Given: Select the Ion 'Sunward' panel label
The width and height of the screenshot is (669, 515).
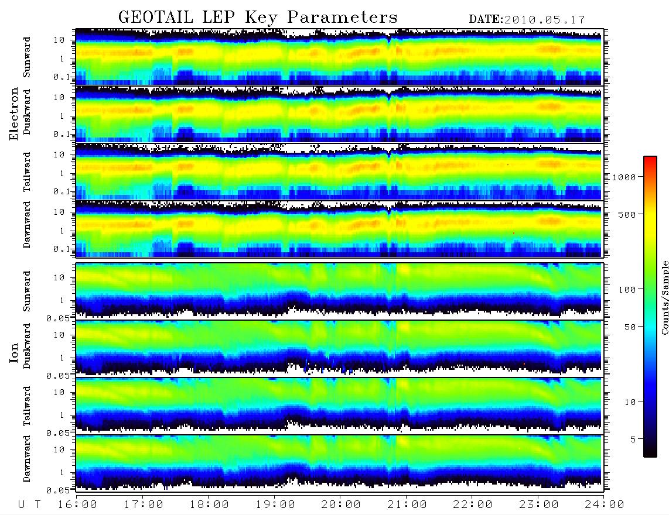Looking at the screenshot, I should 27,291.
